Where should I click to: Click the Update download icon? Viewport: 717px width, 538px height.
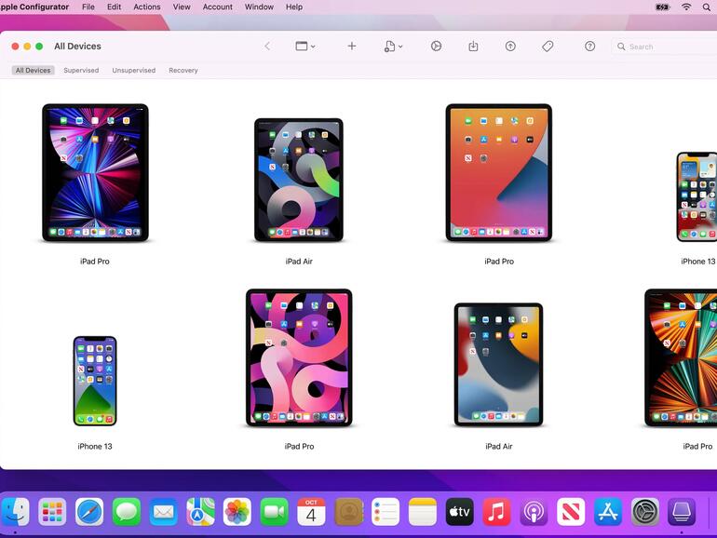pyautogui.click(x=473, y=47)
